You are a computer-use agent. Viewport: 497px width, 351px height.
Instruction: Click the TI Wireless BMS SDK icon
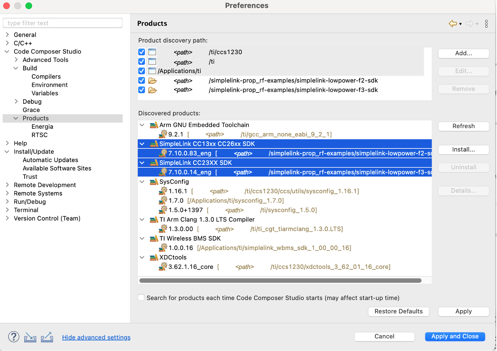click(x=154, y=238)
